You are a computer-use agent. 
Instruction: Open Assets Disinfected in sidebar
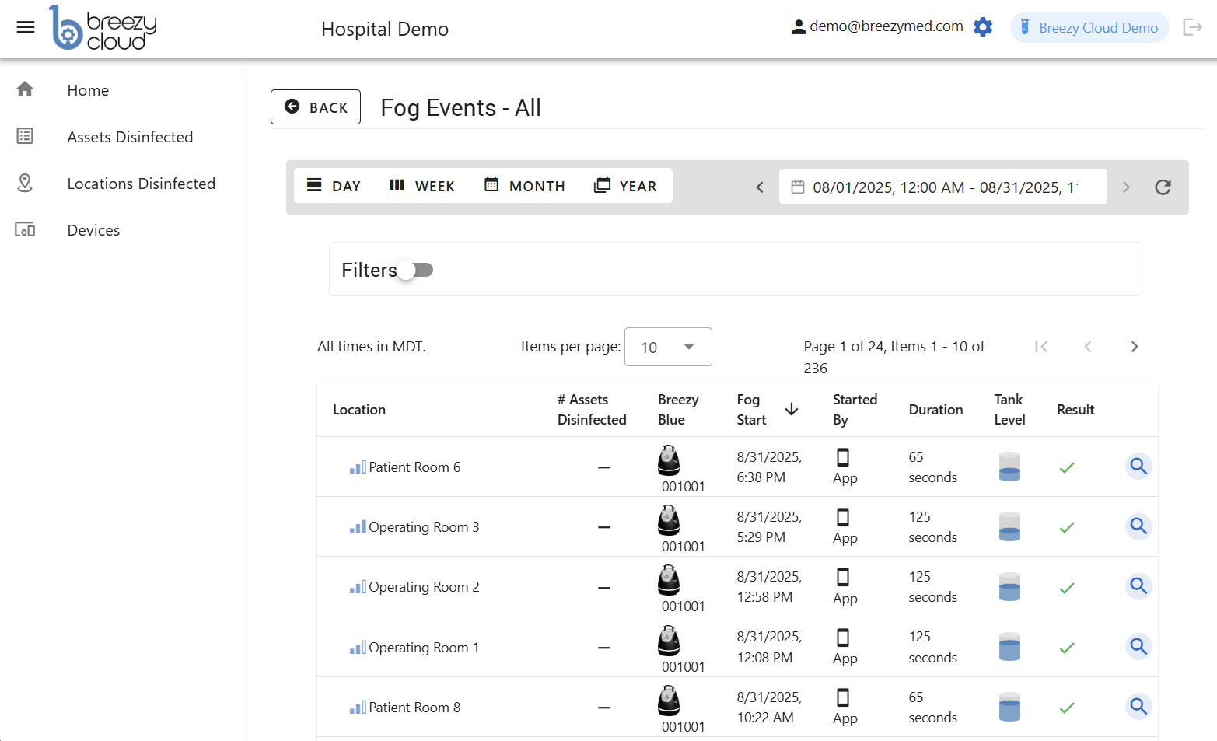tap(130, 137)
